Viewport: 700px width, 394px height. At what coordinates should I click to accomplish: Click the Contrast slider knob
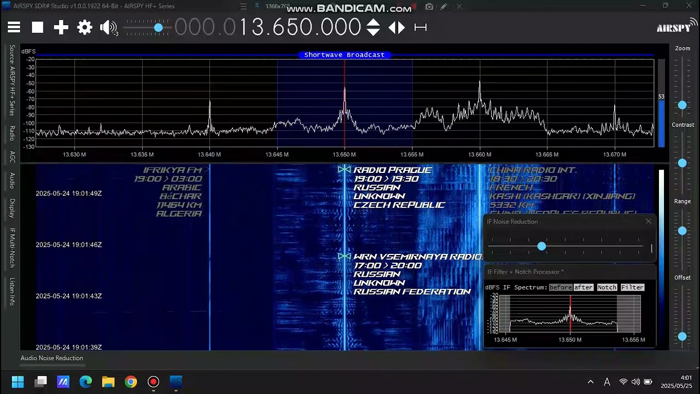click(682, 163)
